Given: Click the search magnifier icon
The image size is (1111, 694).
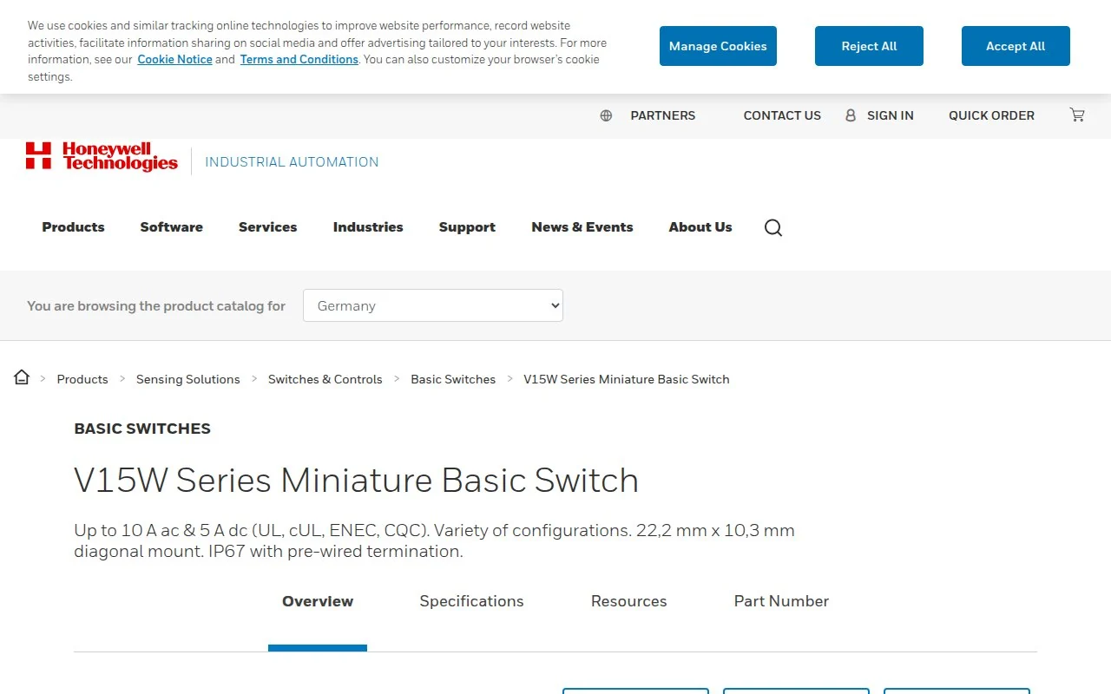Looking at the screenshot, I should pyautogui.click(x=773, y=227).
